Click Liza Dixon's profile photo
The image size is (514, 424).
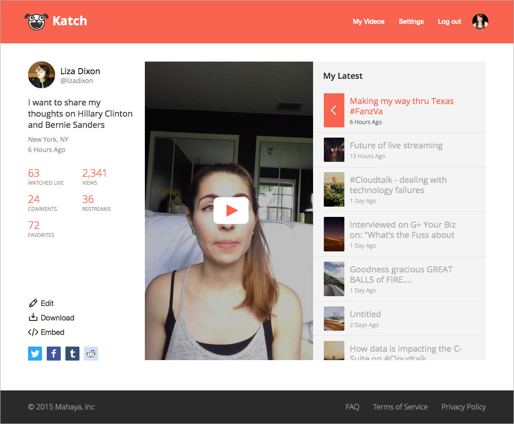[x=42, y=75]
